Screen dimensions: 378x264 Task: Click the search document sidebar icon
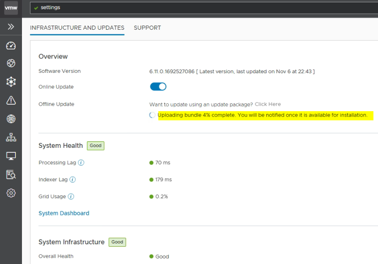pos(11,174)
